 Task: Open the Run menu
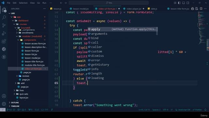point(44,3)
